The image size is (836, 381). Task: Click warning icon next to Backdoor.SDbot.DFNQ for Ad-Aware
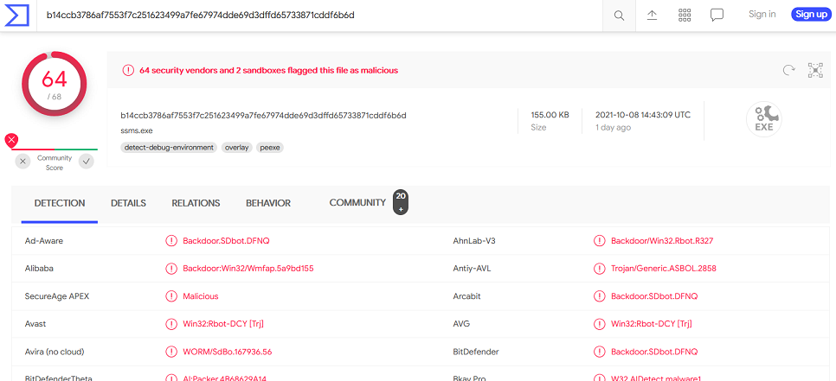coord(171,241)
